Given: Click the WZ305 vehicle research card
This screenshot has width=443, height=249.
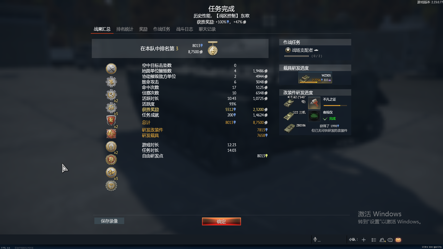Looking at the screenshot, I should click(315, 77).
